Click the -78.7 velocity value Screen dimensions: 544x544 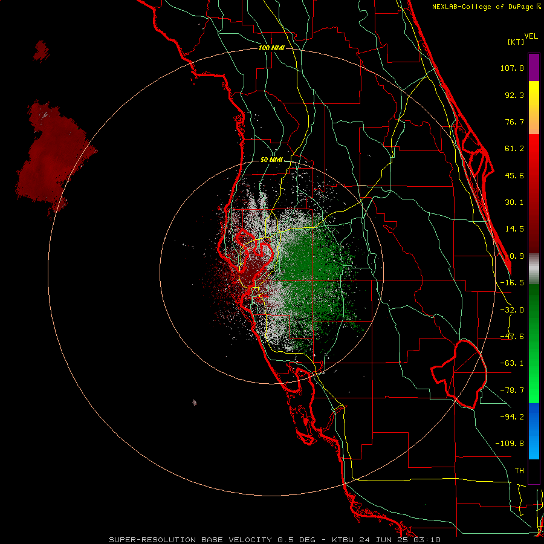[512, 390]
